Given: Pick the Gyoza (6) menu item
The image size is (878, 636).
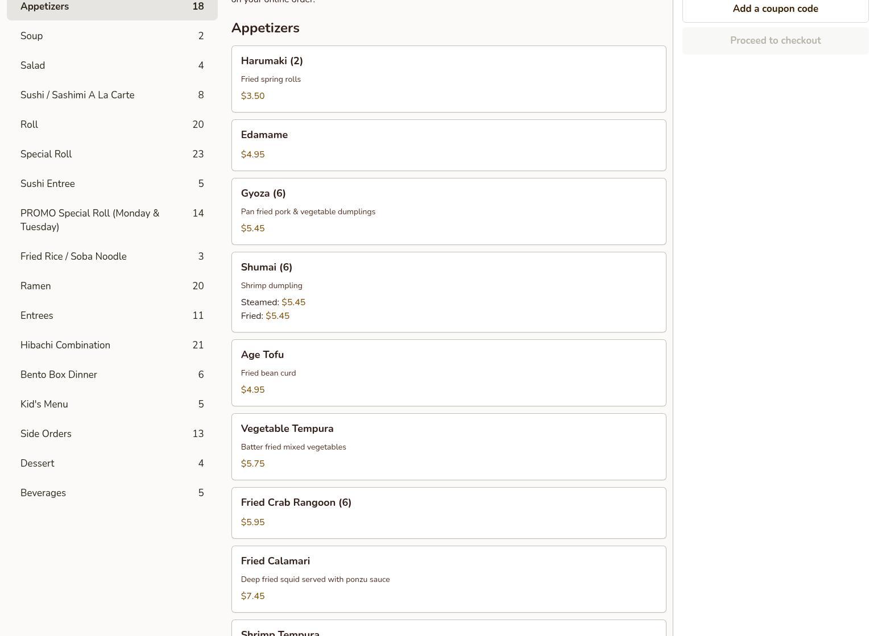Looking at the screenshot, I should coord(448,211).
